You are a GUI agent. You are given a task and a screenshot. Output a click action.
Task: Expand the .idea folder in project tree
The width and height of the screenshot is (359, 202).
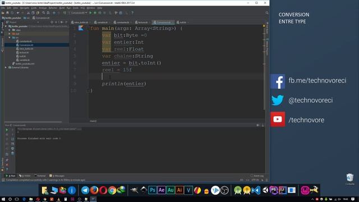[10, 30]
